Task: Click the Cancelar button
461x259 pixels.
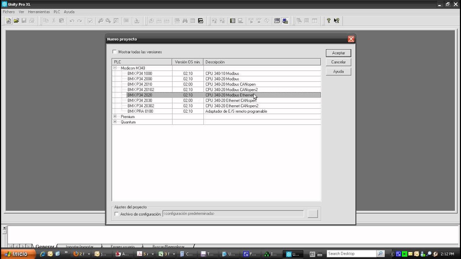Action: point(339,62)
